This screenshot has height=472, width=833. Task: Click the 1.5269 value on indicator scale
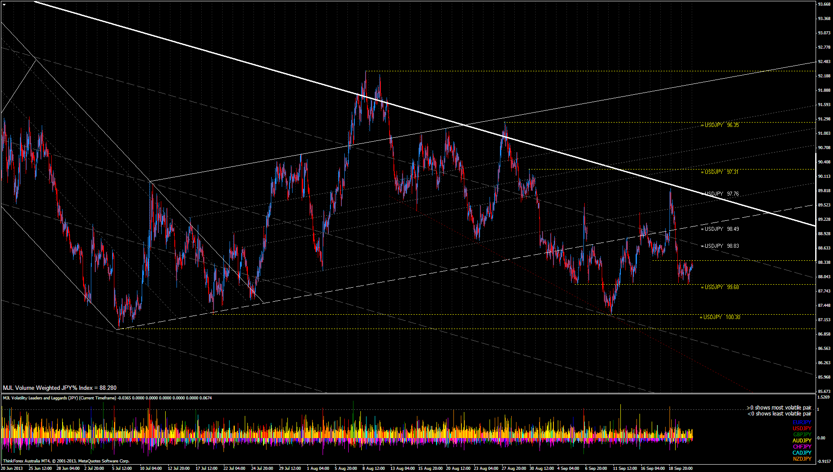(823, 397)
